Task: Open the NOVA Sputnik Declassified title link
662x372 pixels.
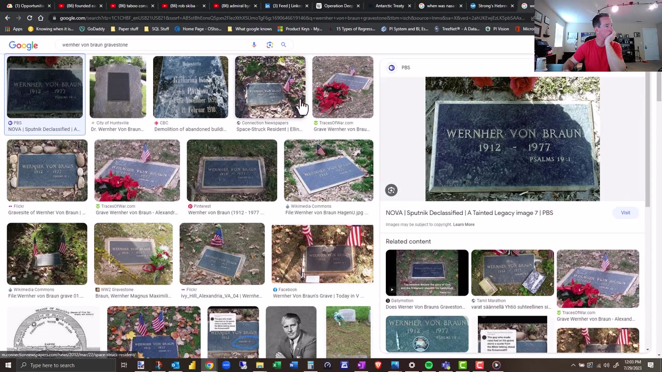Action: 469,213
